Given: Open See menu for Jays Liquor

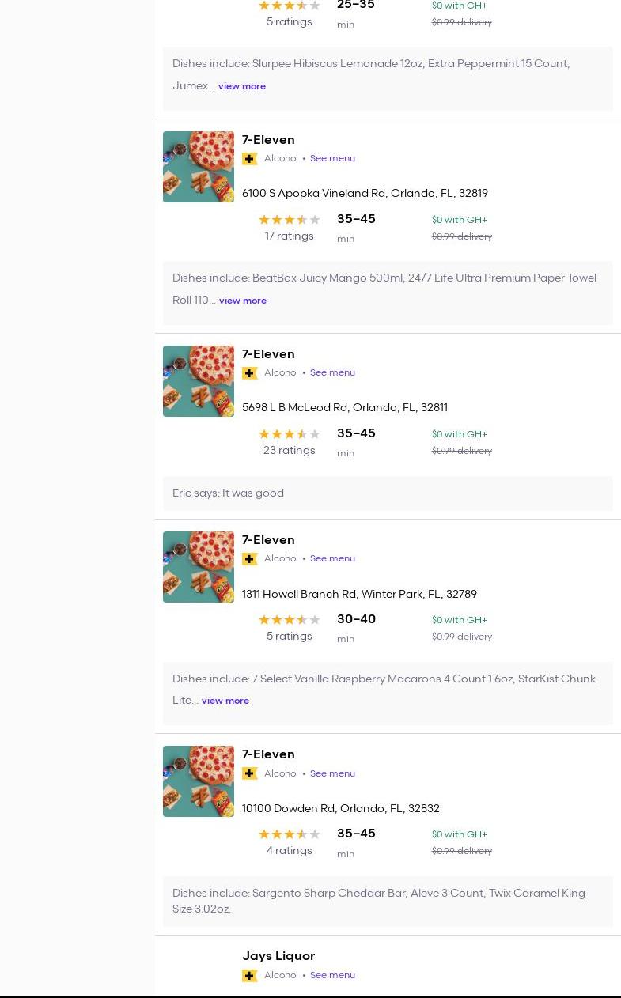Looking at the screenshot, I should 332,975.
